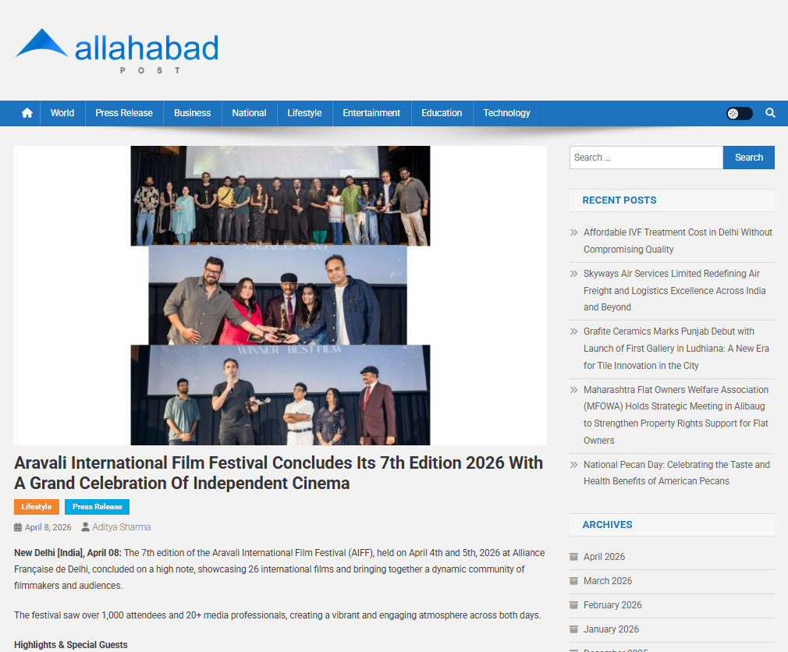Click calendar icon beside April 8, 2026
788x652 pixels.
18,528
